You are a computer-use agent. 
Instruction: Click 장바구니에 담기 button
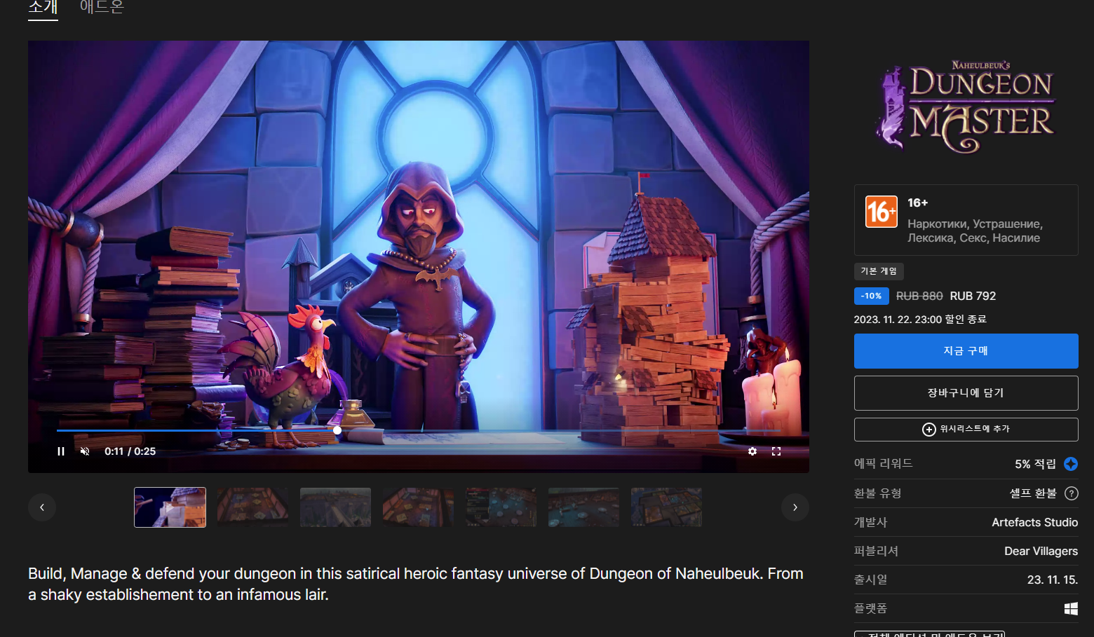(966, 393)
